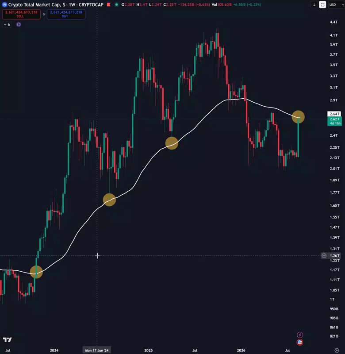Click the -134.28B (-5.63%) change value
This screenshot has height=354, width=345.
pyautogui.click(x=194, y=4)
